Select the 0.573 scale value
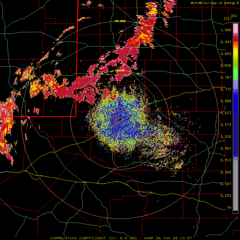240x240 pixels. [226, 125]
